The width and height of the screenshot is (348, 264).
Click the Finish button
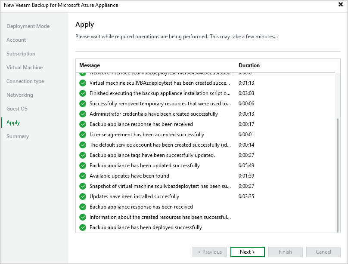(286, 252)
